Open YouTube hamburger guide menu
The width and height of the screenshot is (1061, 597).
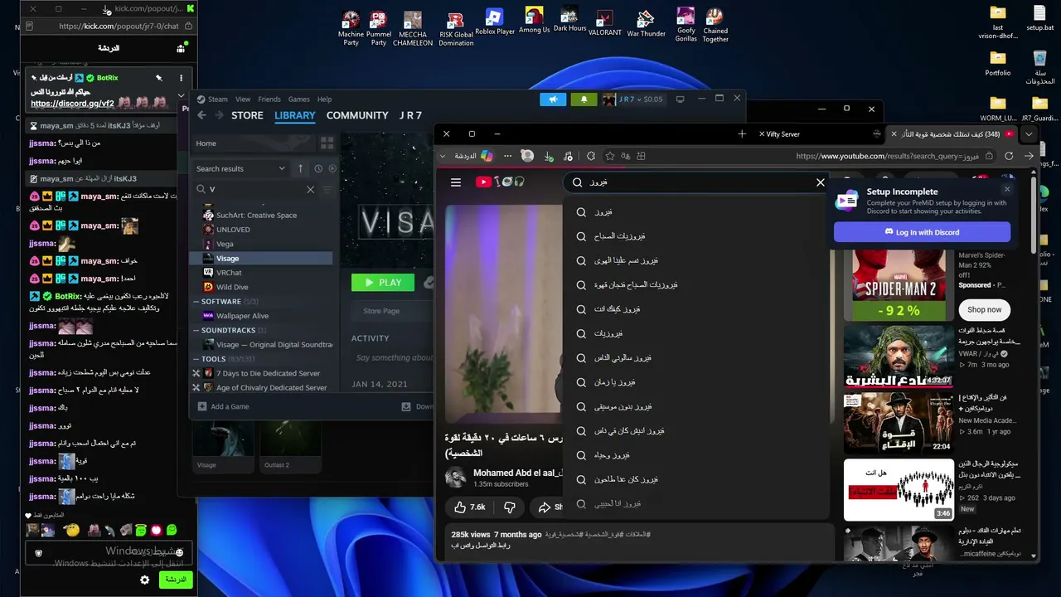pos(455,182)
